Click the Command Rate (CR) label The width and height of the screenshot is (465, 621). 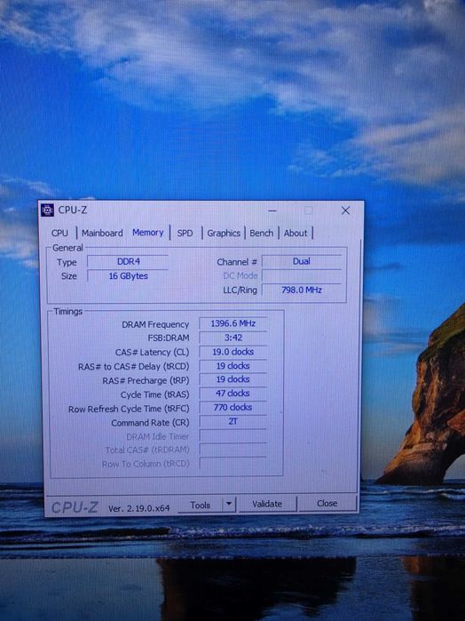(x=150, y=423)
